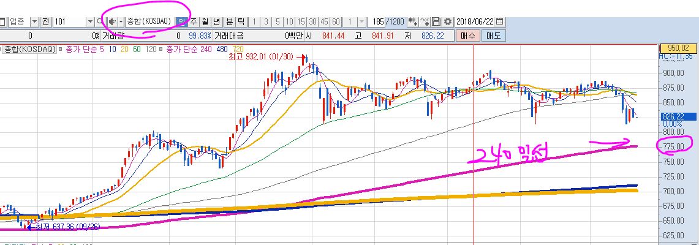Select the 5 interval button

[x=278, y=21]
